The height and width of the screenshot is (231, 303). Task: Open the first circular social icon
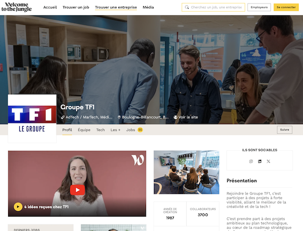click(x=251, y=161)
